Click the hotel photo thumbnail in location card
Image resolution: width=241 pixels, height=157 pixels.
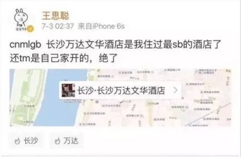[x=68, y=90]
